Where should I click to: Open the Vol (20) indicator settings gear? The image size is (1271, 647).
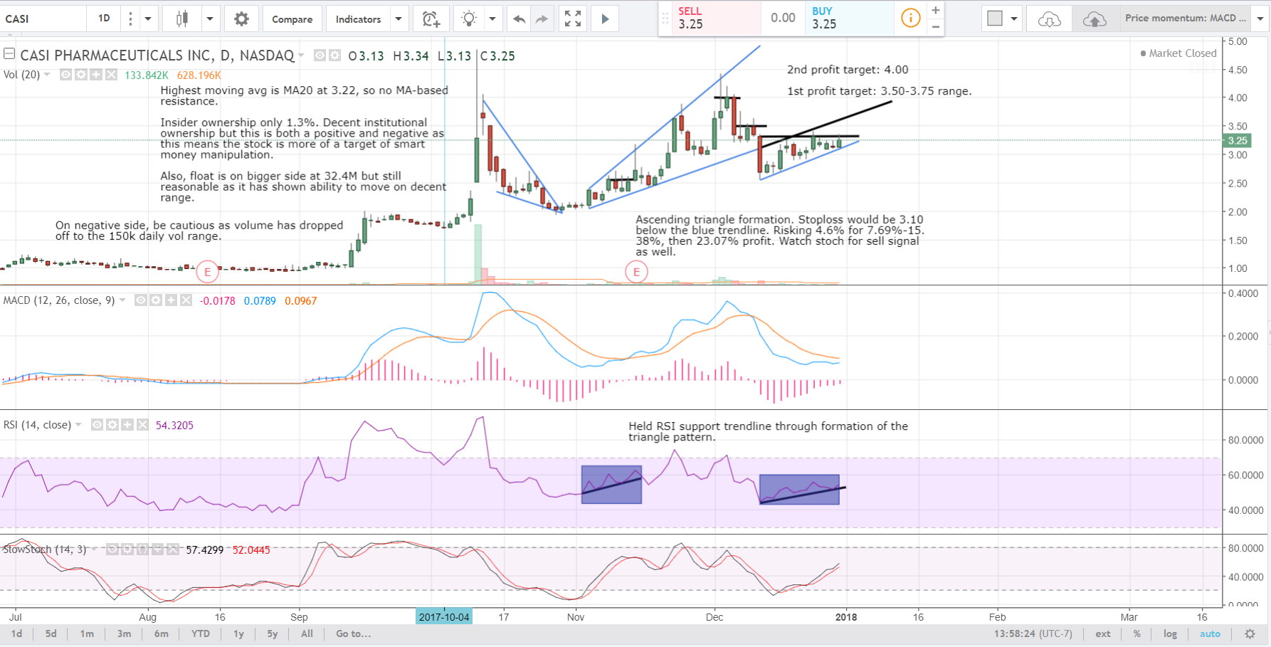click(80, 74)
